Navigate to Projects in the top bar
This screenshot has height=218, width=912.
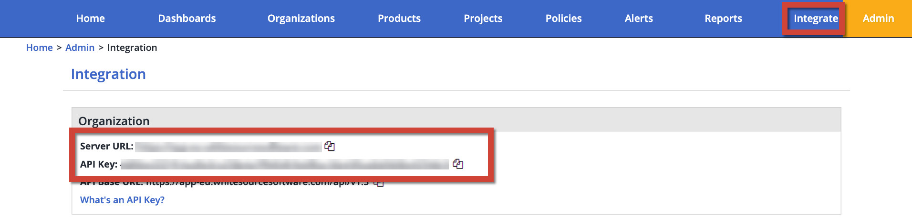tap(483, 19)
